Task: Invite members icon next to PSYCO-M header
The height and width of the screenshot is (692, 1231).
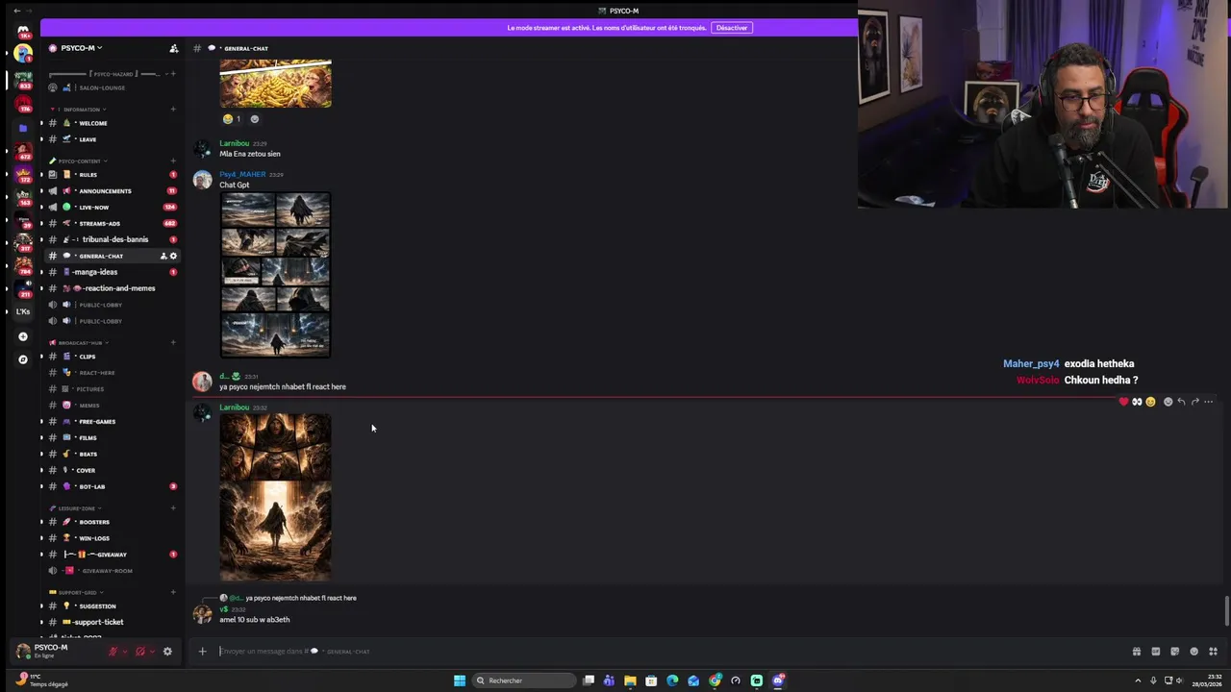Action: [x=173, y=48]
